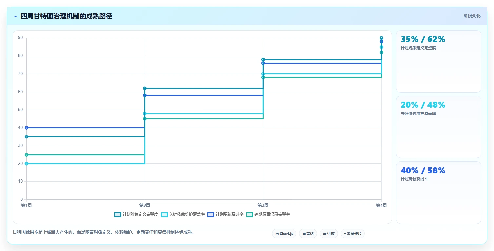Click the footer note starting 甘特图效果不是上线当天产生的

(x=104, y=232)
